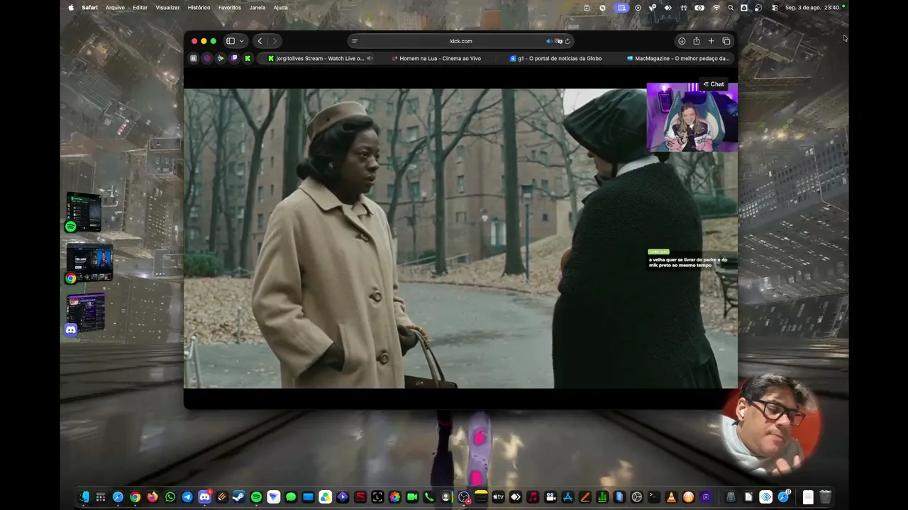Screen dimensions: 908x510
Task: Open Google Chrome from the Dock
Action: coord(135,497)
